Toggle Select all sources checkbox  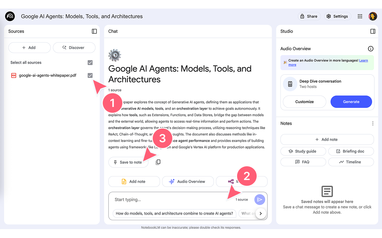pyautogui.click(x=90, y=63)
